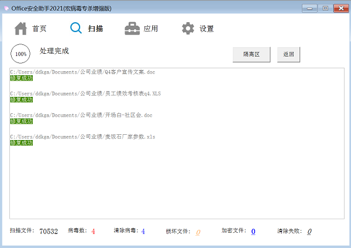Click 修复成功 badge under 员工绩效考核表q4.XLS
This screenshot has width=351, height=248.
22,100
